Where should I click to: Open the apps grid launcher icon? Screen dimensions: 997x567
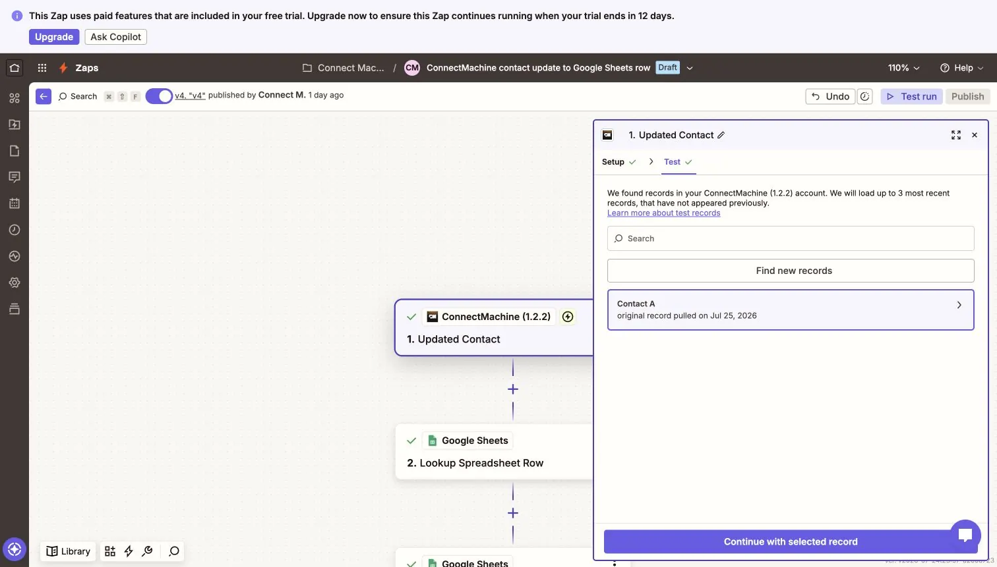click(x=42, y=68)
